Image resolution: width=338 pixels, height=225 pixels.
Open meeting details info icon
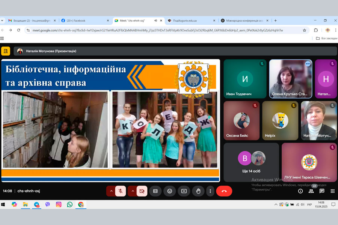pyautogui.click(x=300, y=191)
